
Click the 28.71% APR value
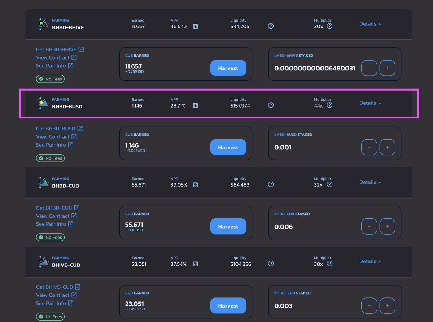(x=178, y=106)
